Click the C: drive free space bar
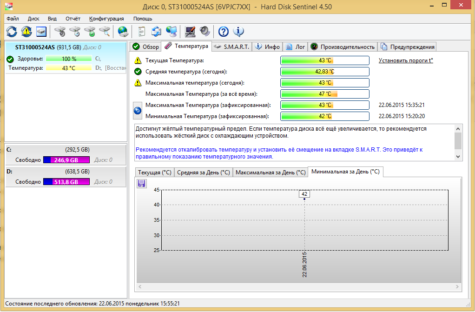 coord(66,160)
